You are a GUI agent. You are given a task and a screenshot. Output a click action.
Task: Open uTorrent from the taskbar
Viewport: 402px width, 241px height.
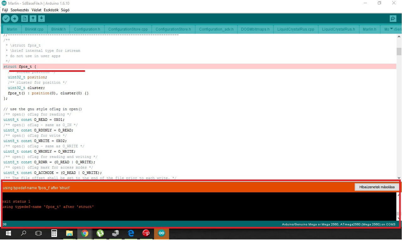tap(100, 233)
